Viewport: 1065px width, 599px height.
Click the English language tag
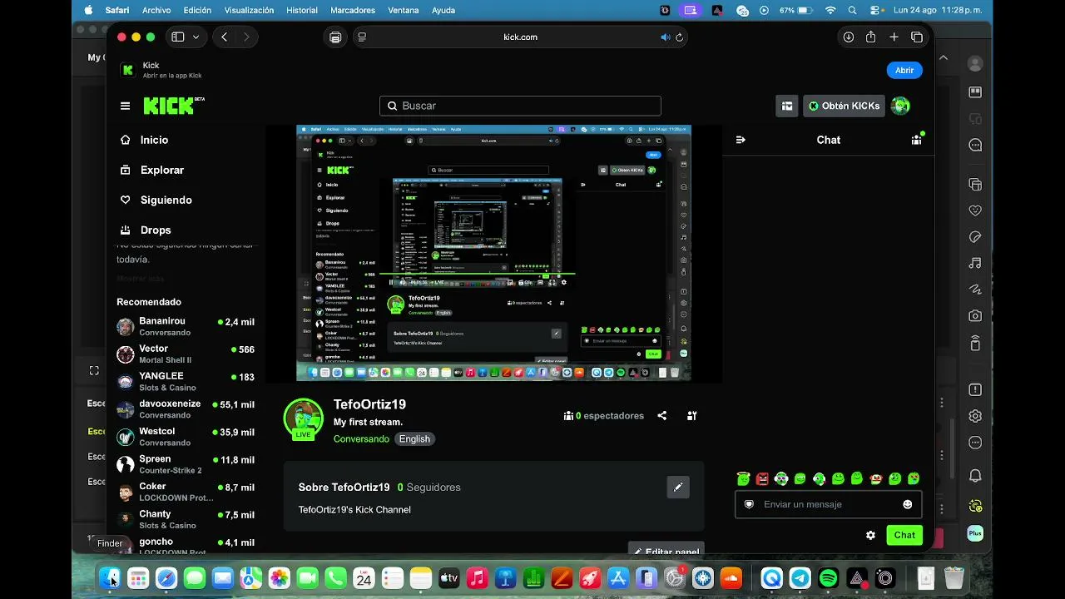pyautogui.click(x=414, y=439)
